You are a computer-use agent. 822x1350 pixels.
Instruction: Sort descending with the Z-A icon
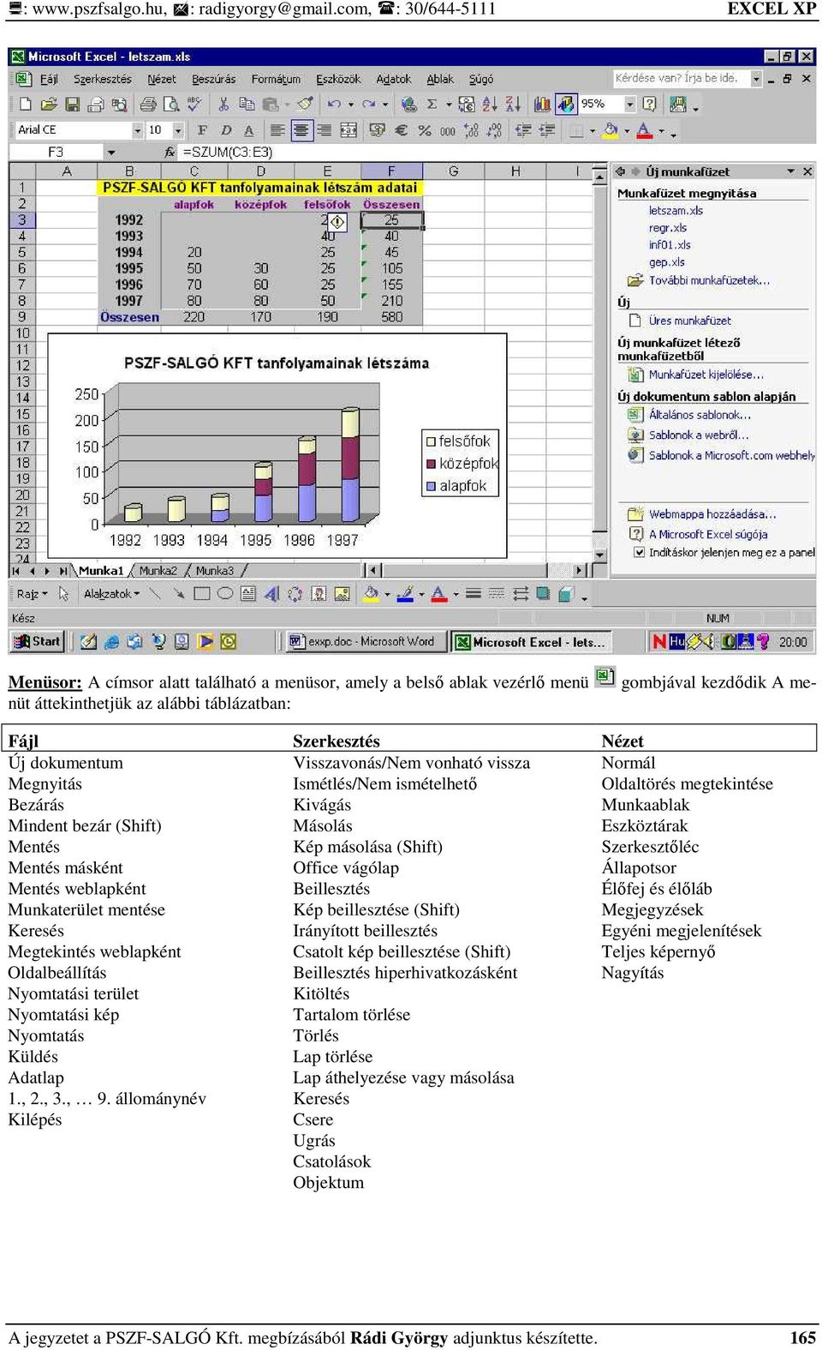point(513,104)
